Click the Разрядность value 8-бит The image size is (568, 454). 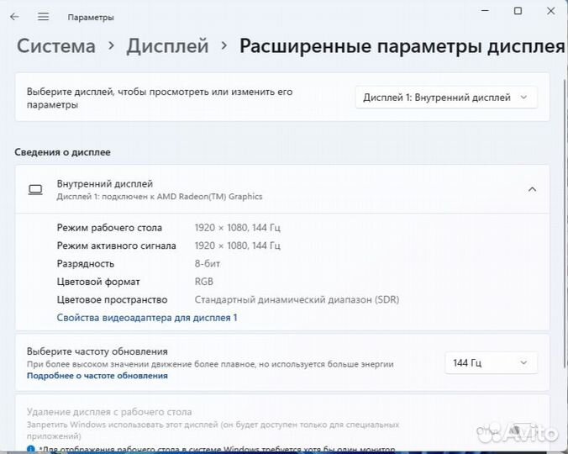tap(208, 264)
